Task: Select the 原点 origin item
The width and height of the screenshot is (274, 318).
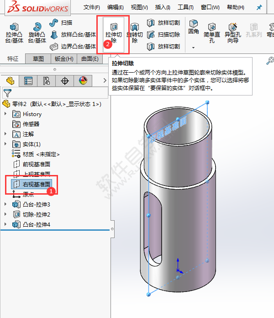Action: pos(23,195)
